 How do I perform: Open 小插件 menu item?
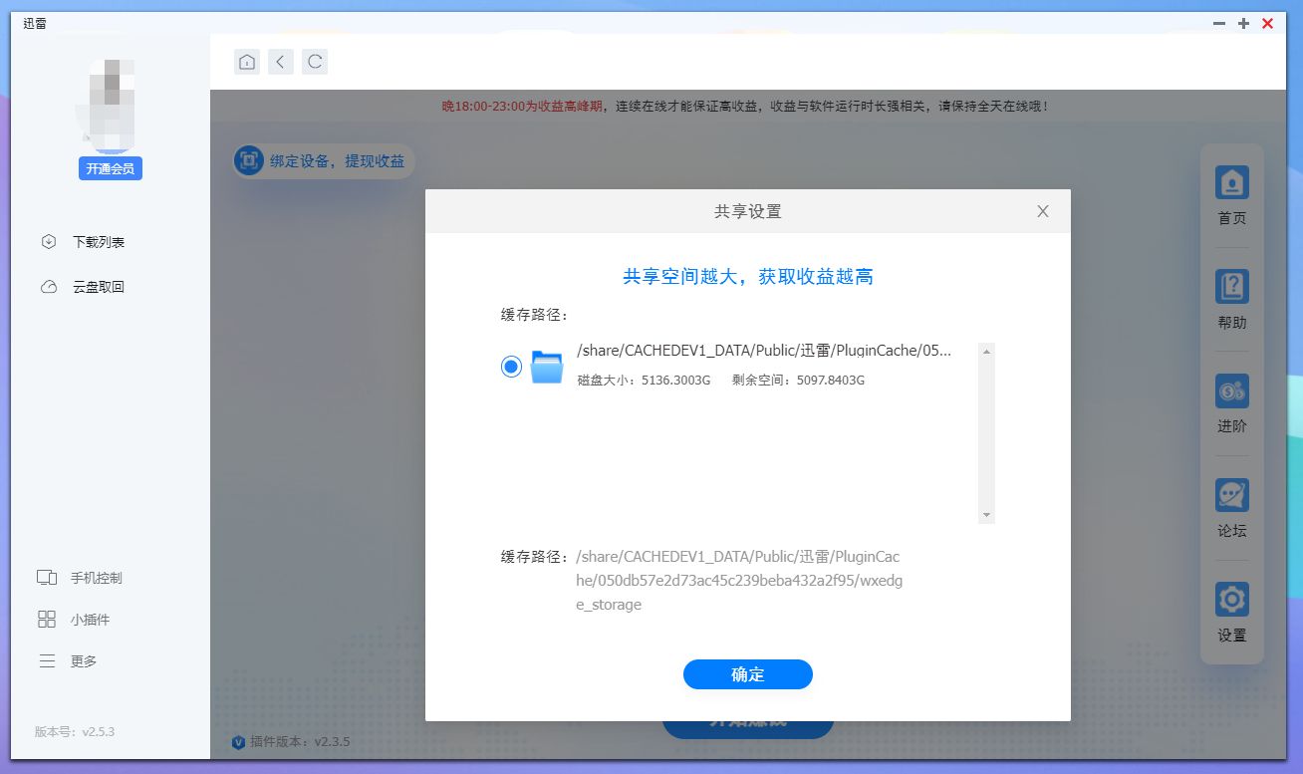point(90,620)
